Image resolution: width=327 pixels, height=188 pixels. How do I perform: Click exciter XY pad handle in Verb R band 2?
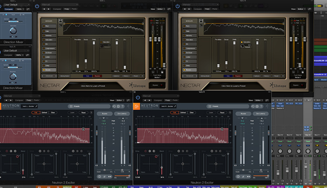(183, 164)
